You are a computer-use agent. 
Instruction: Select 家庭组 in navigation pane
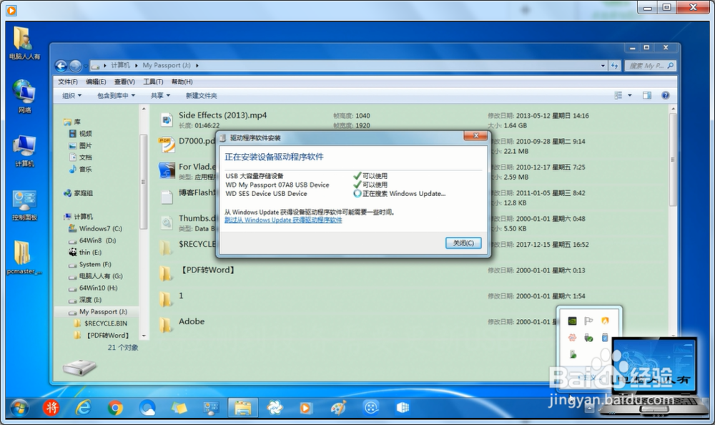[78, 193]
